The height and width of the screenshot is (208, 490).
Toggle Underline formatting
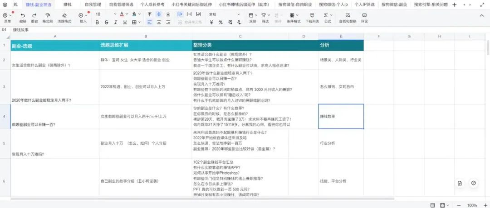tap(125, 23)
